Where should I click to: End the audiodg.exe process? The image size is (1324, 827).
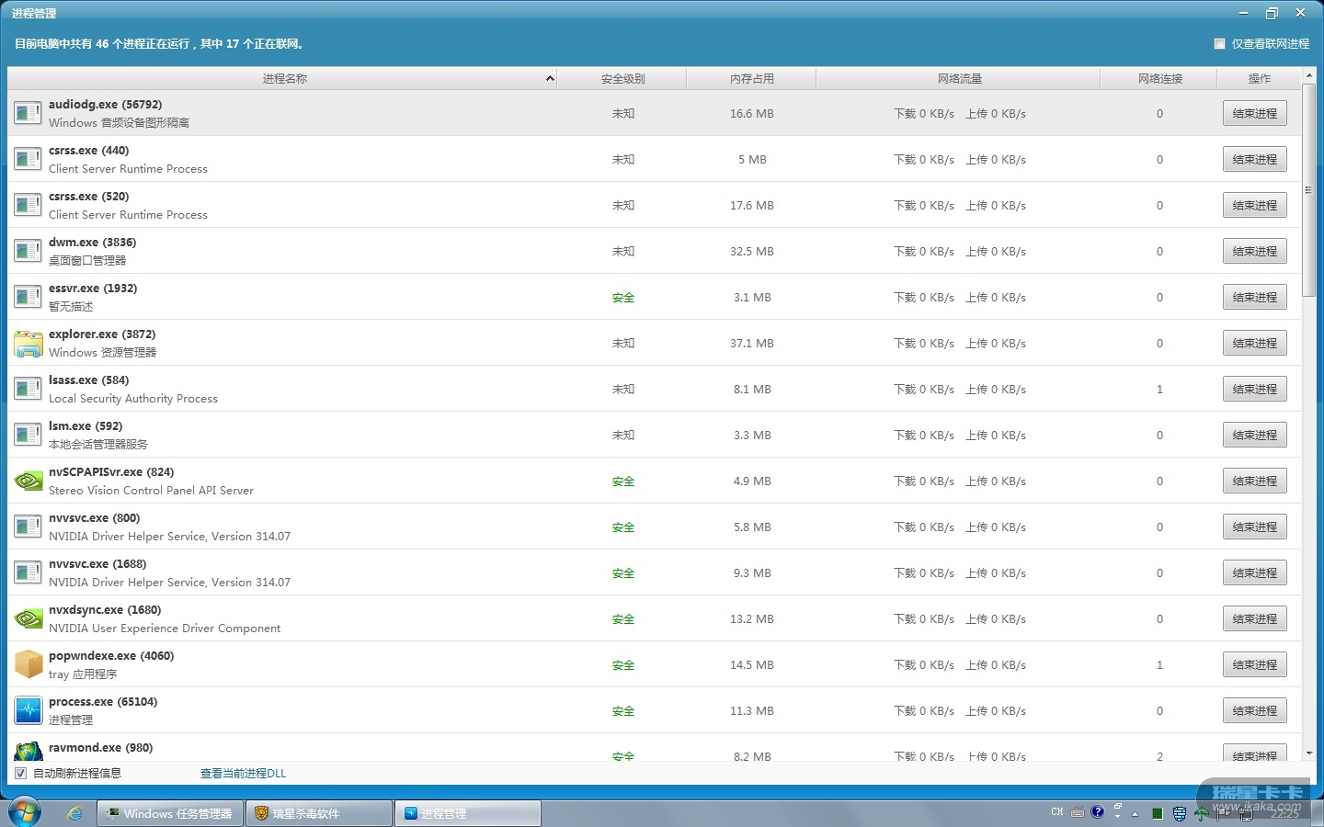pos(1255,113)
